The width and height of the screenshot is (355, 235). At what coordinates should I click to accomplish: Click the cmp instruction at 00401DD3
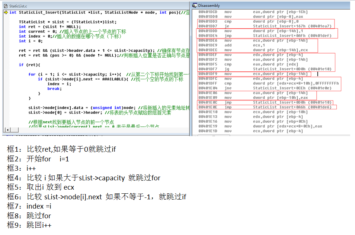click(x=248, y=21)
